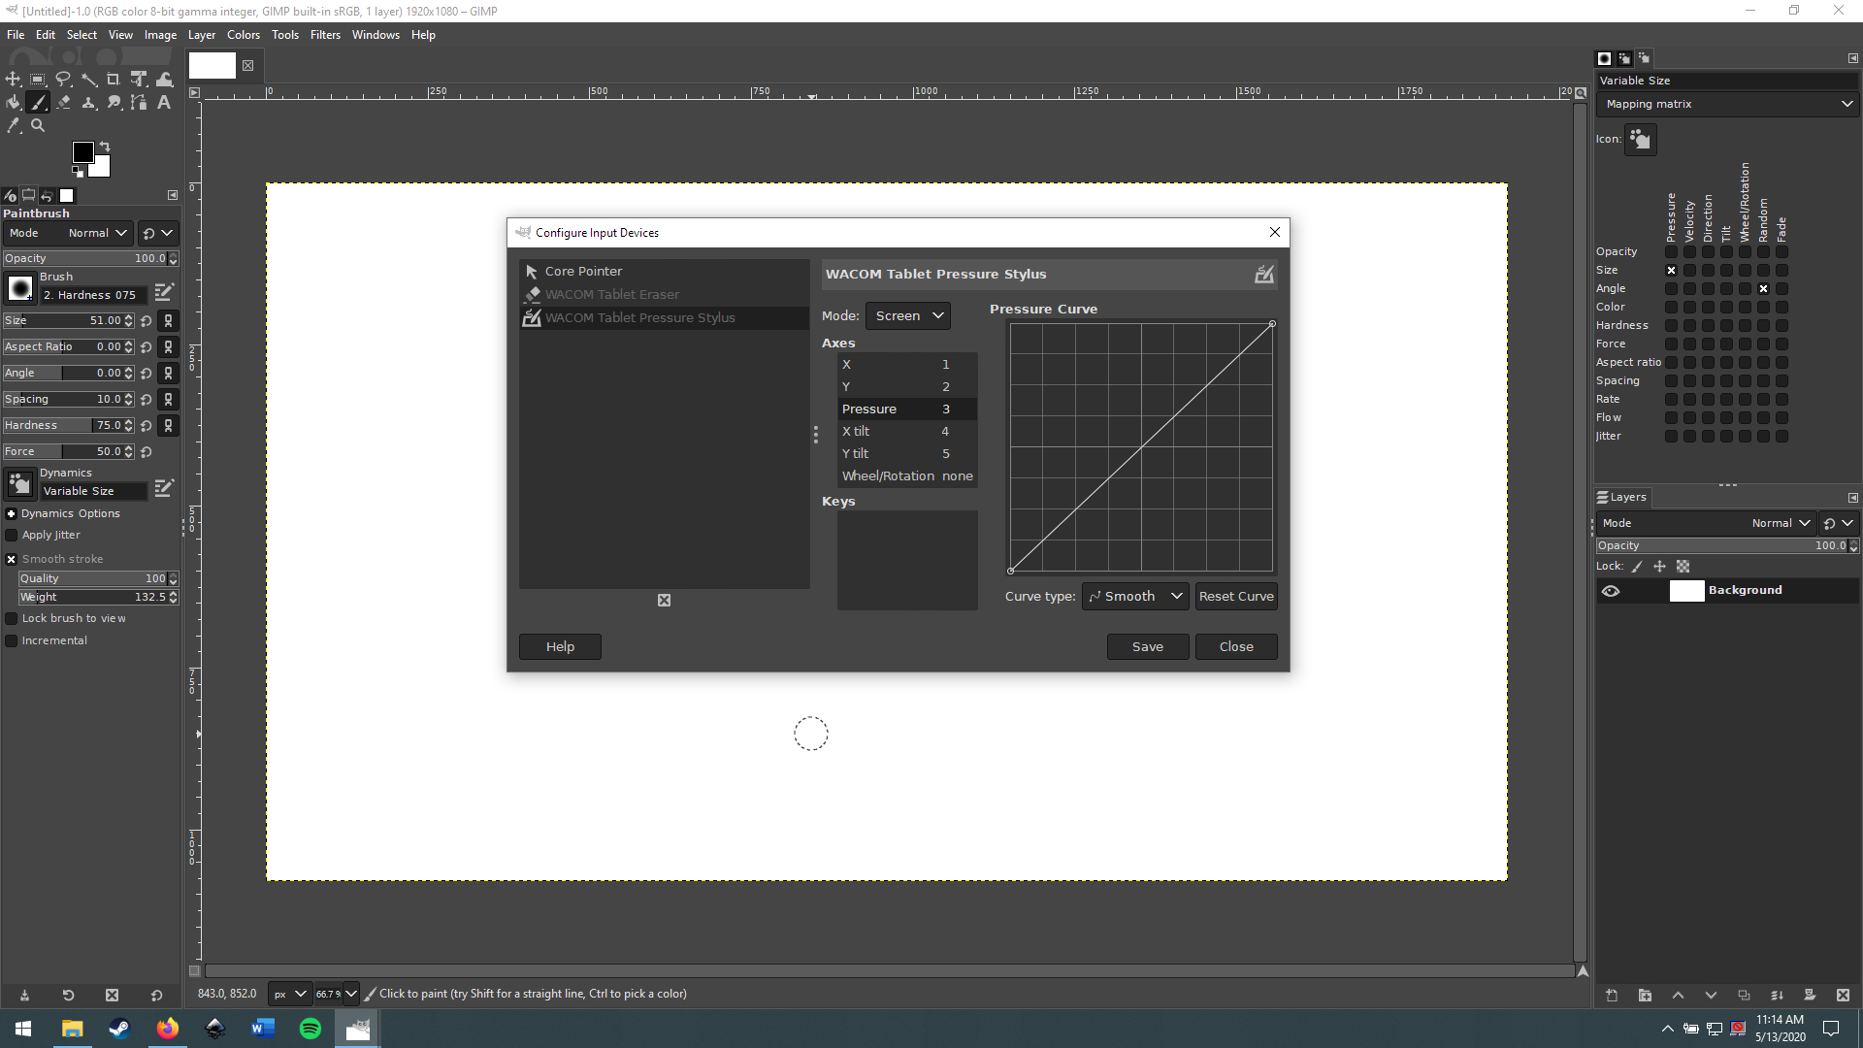Select the Unified Transform tool
The height and width of the screenshot is (1048, 1863).
tap(139, 80)
